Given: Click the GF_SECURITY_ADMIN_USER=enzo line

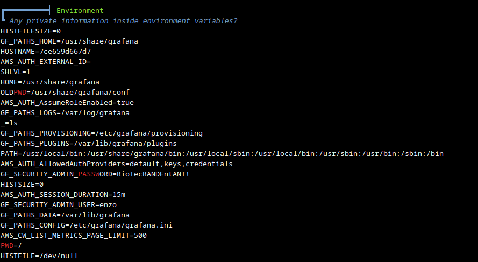Looking at the screenshot, I should [59, 204].
